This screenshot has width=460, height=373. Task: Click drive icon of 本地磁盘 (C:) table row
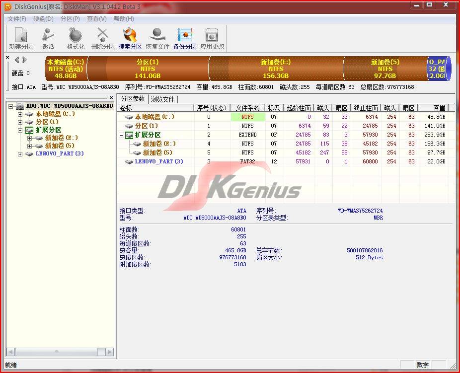129,117
